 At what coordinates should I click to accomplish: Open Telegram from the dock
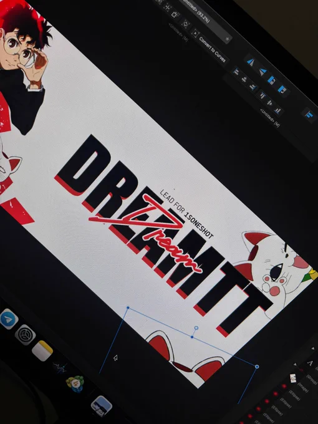point(8,319)
